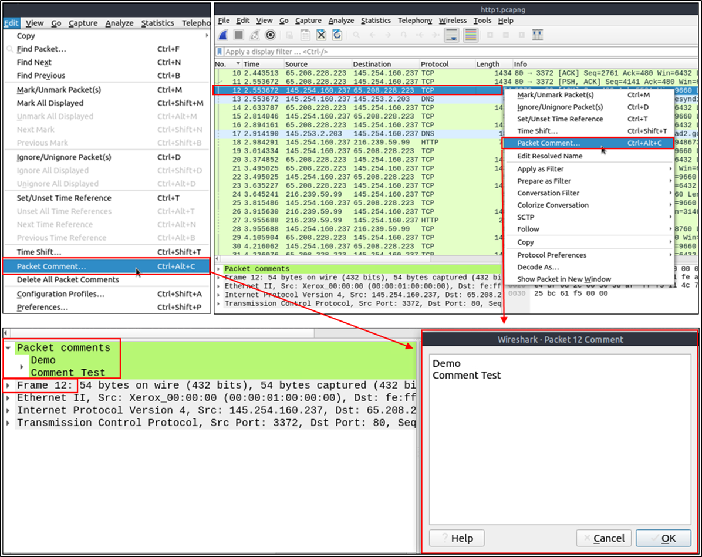Find a packet magnifier icon in toolbar

click(356, 35)
